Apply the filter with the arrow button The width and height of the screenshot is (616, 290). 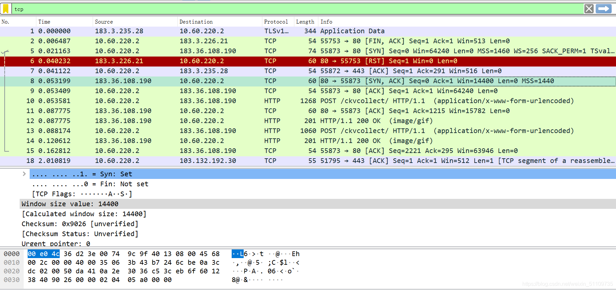point(603,9)
